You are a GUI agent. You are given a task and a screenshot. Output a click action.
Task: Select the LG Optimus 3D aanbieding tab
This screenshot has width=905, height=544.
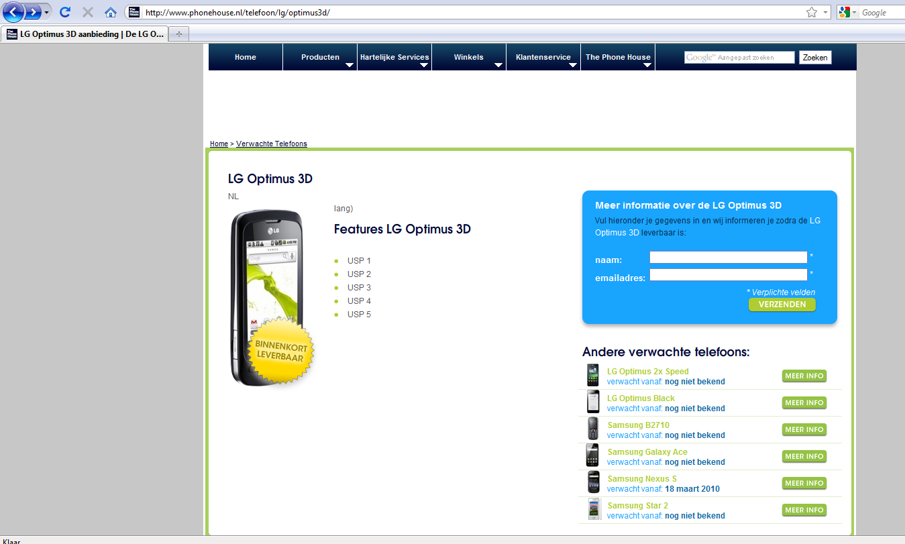pos(85,34)
